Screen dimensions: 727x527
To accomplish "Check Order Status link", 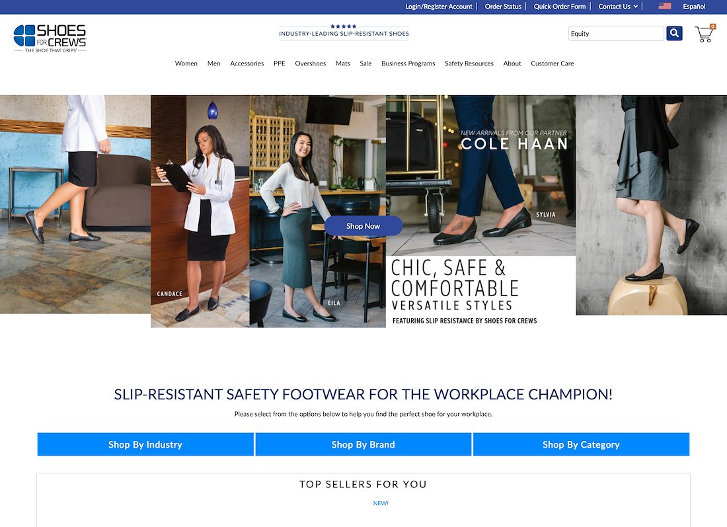I will pyautogui.click(x=503, y=7).
